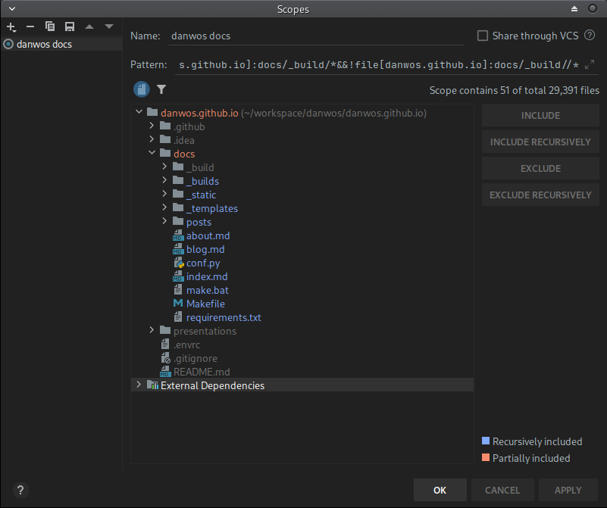Click the copy configuration icon
Screen dimensions: 607x508
[x=50, y=26]
